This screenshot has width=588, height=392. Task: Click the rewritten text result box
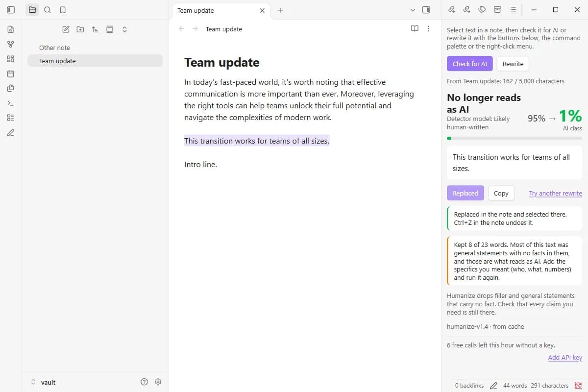(514, 163)
